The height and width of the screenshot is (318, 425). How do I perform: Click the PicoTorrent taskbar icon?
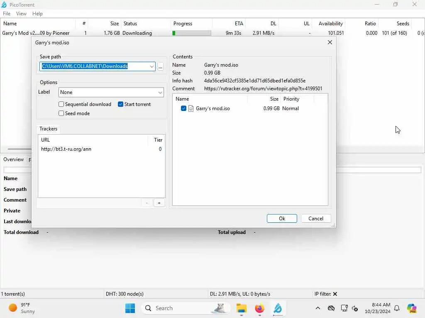pyautogui.click(x=278, y=308)
